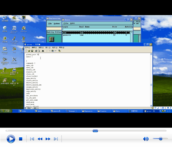Image resolution: width=172 pixels, height=147 pixels.
Task: Switch to the 'video' taskbar button
Action: [x=26, y=111]
